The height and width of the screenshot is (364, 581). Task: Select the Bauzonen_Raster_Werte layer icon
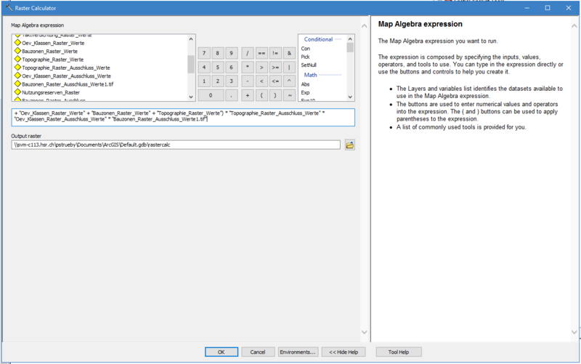point(17,52)
